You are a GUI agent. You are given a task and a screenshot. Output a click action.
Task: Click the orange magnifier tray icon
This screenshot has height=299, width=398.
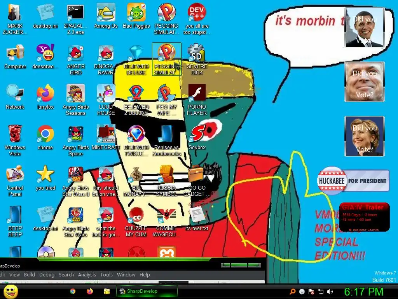pos(292,292)
